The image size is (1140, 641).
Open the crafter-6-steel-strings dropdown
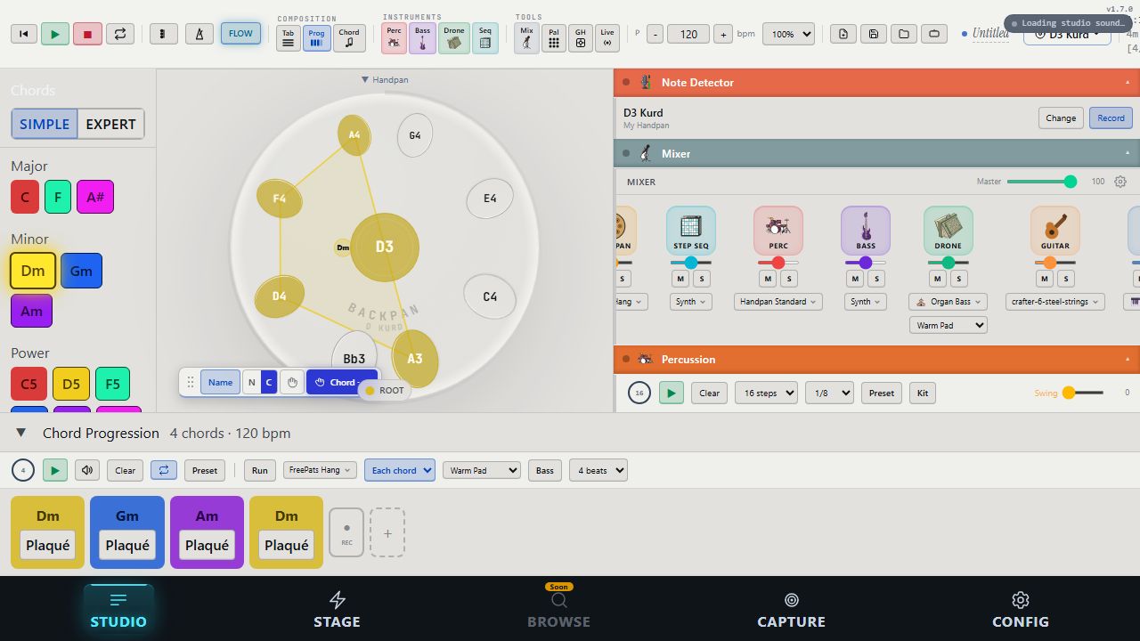click(1054, 302)
